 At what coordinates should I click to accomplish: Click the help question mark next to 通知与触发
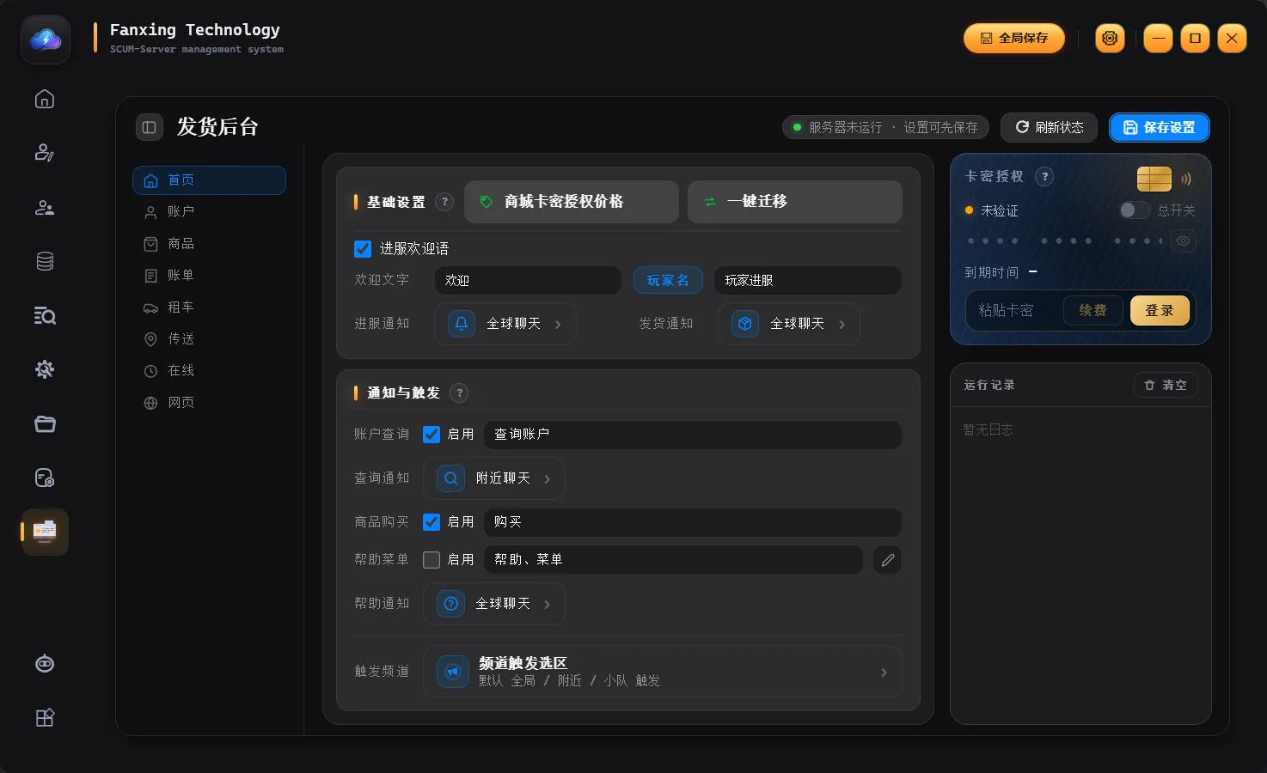(x=460, y=393)
